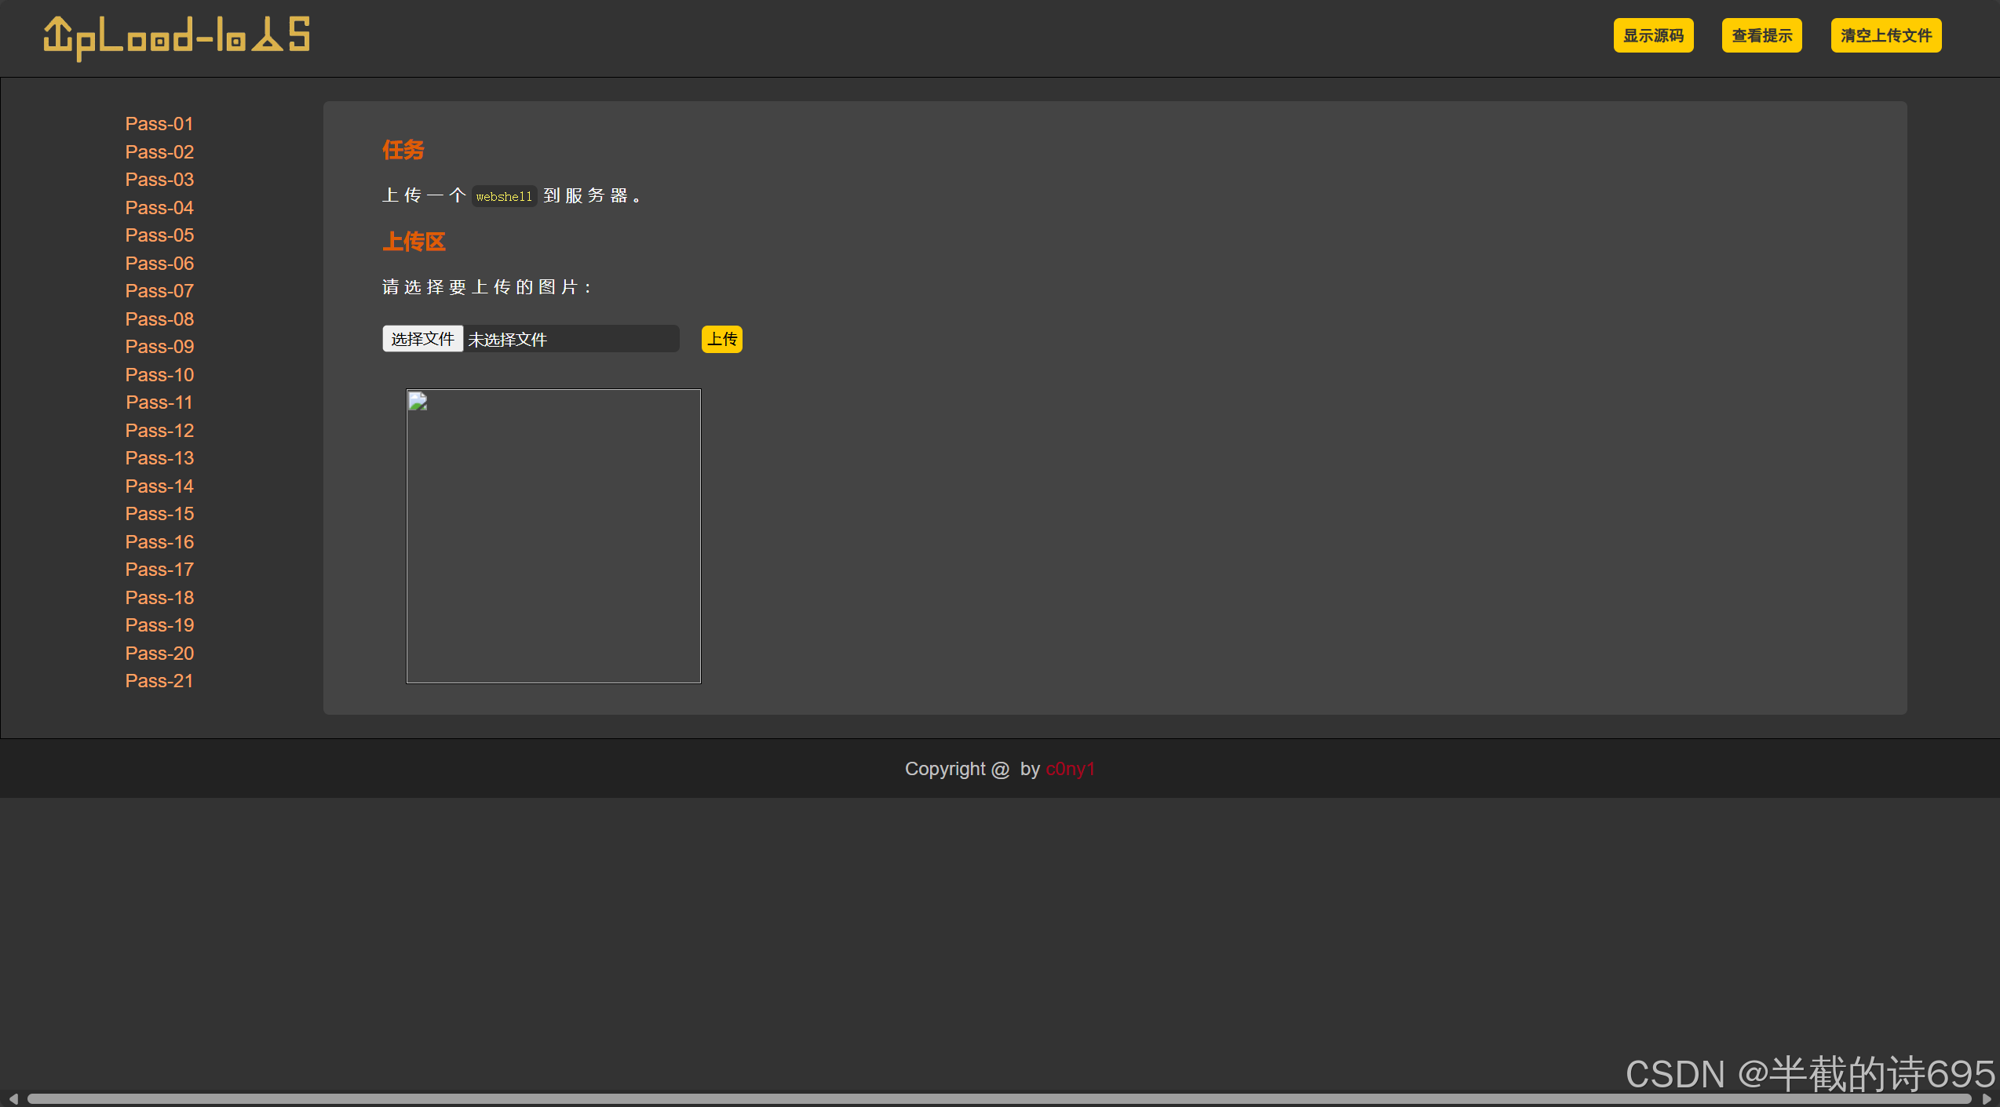The height and width of the screenshot is (1107, 2000).
Task: Click the broken image icon in preview
Action: coord(418,402)
